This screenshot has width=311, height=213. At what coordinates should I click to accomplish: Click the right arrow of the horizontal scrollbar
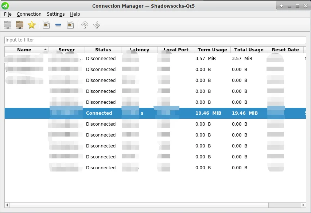(x=303, y=205)
